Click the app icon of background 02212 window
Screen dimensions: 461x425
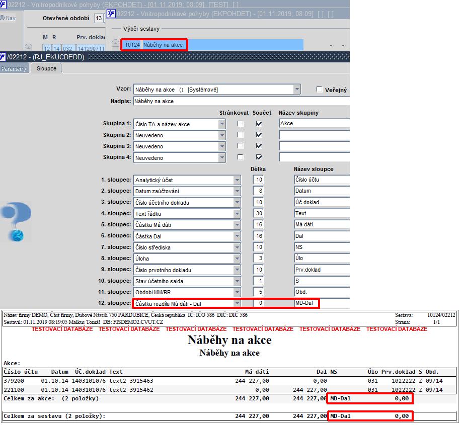[3, 4]
